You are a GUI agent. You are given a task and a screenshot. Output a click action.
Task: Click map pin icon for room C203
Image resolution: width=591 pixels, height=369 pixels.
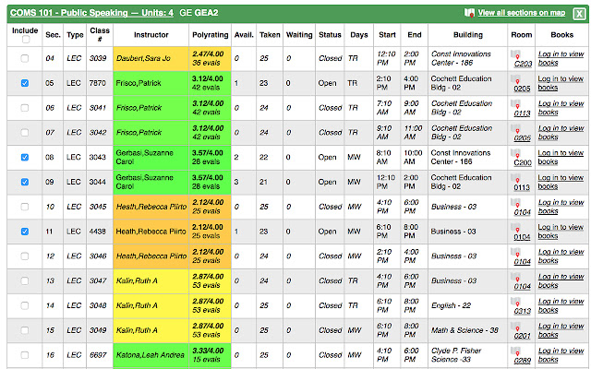coord(515,55)
